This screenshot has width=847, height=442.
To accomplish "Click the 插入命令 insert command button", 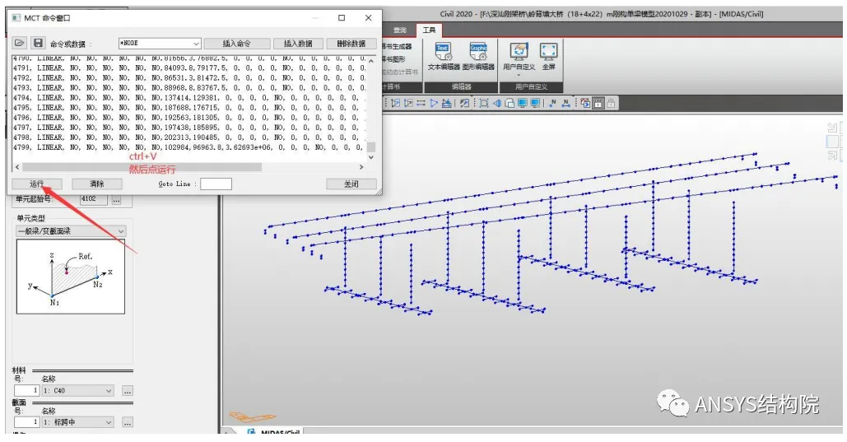I will (236, 44).
